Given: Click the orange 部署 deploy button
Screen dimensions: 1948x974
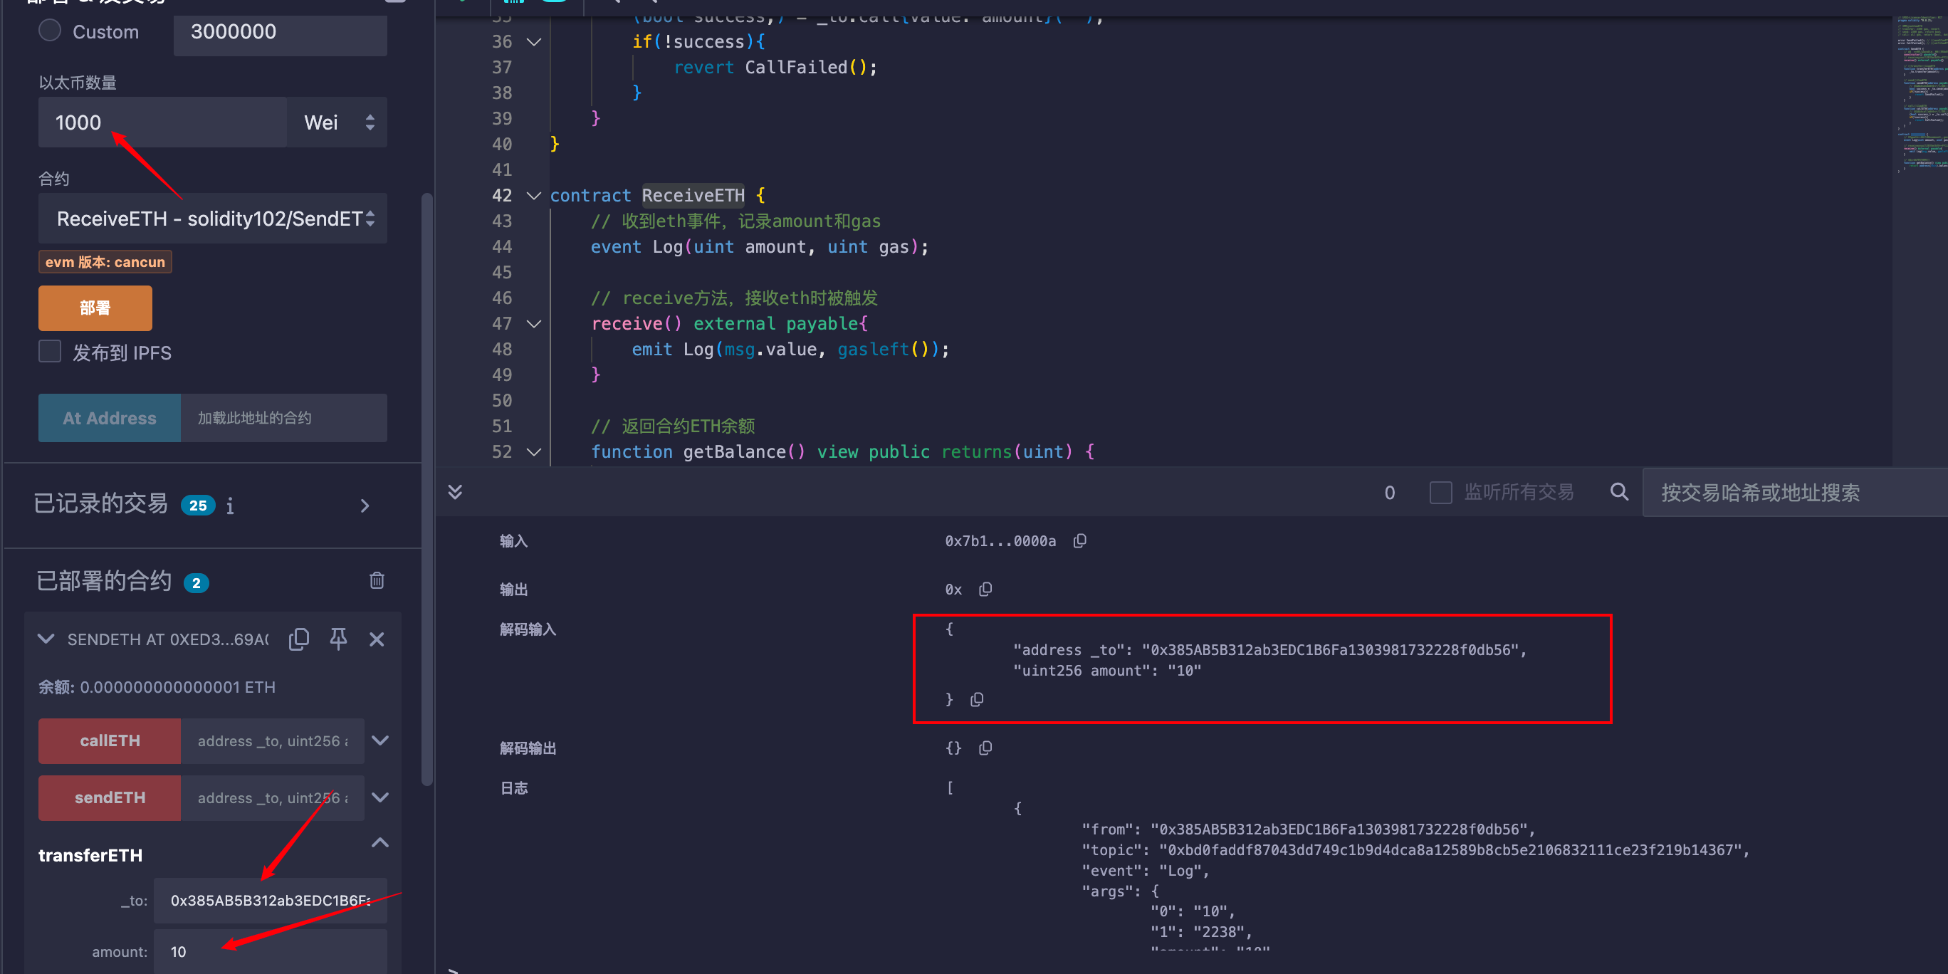Looking at the screenshot, I should pyautogui.click(x=95, y=308).
